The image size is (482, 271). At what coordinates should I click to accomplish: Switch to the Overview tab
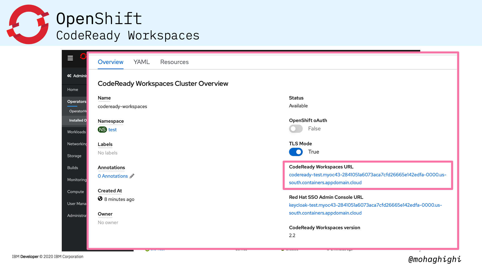click(x=110, y=62)
